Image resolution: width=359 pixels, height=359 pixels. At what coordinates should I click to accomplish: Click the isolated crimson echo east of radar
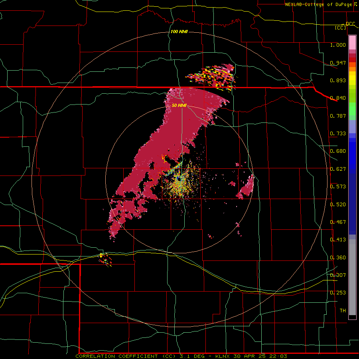[x=246, y=187]
